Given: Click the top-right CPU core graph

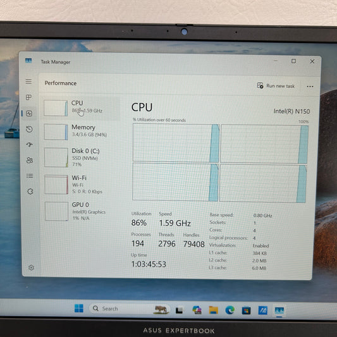Looking at the screenshot, I should coord(265,144).
